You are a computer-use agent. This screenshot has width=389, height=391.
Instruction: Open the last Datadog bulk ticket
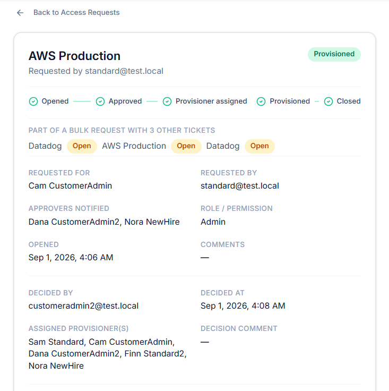(x=223, y=146)
